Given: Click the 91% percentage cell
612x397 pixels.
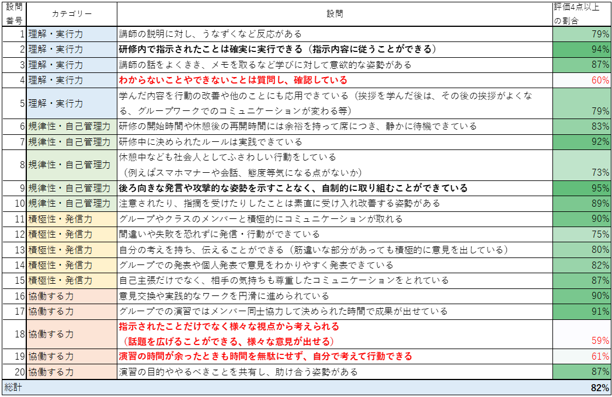Looking at the screenshot, I should click(x=582, y=312).
